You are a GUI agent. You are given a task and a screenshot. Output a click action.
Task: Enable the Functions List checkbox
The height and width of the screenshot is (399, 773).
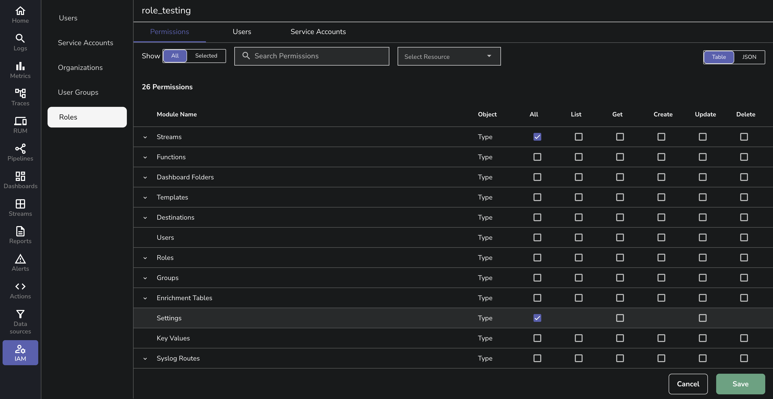tap(578, 157)
